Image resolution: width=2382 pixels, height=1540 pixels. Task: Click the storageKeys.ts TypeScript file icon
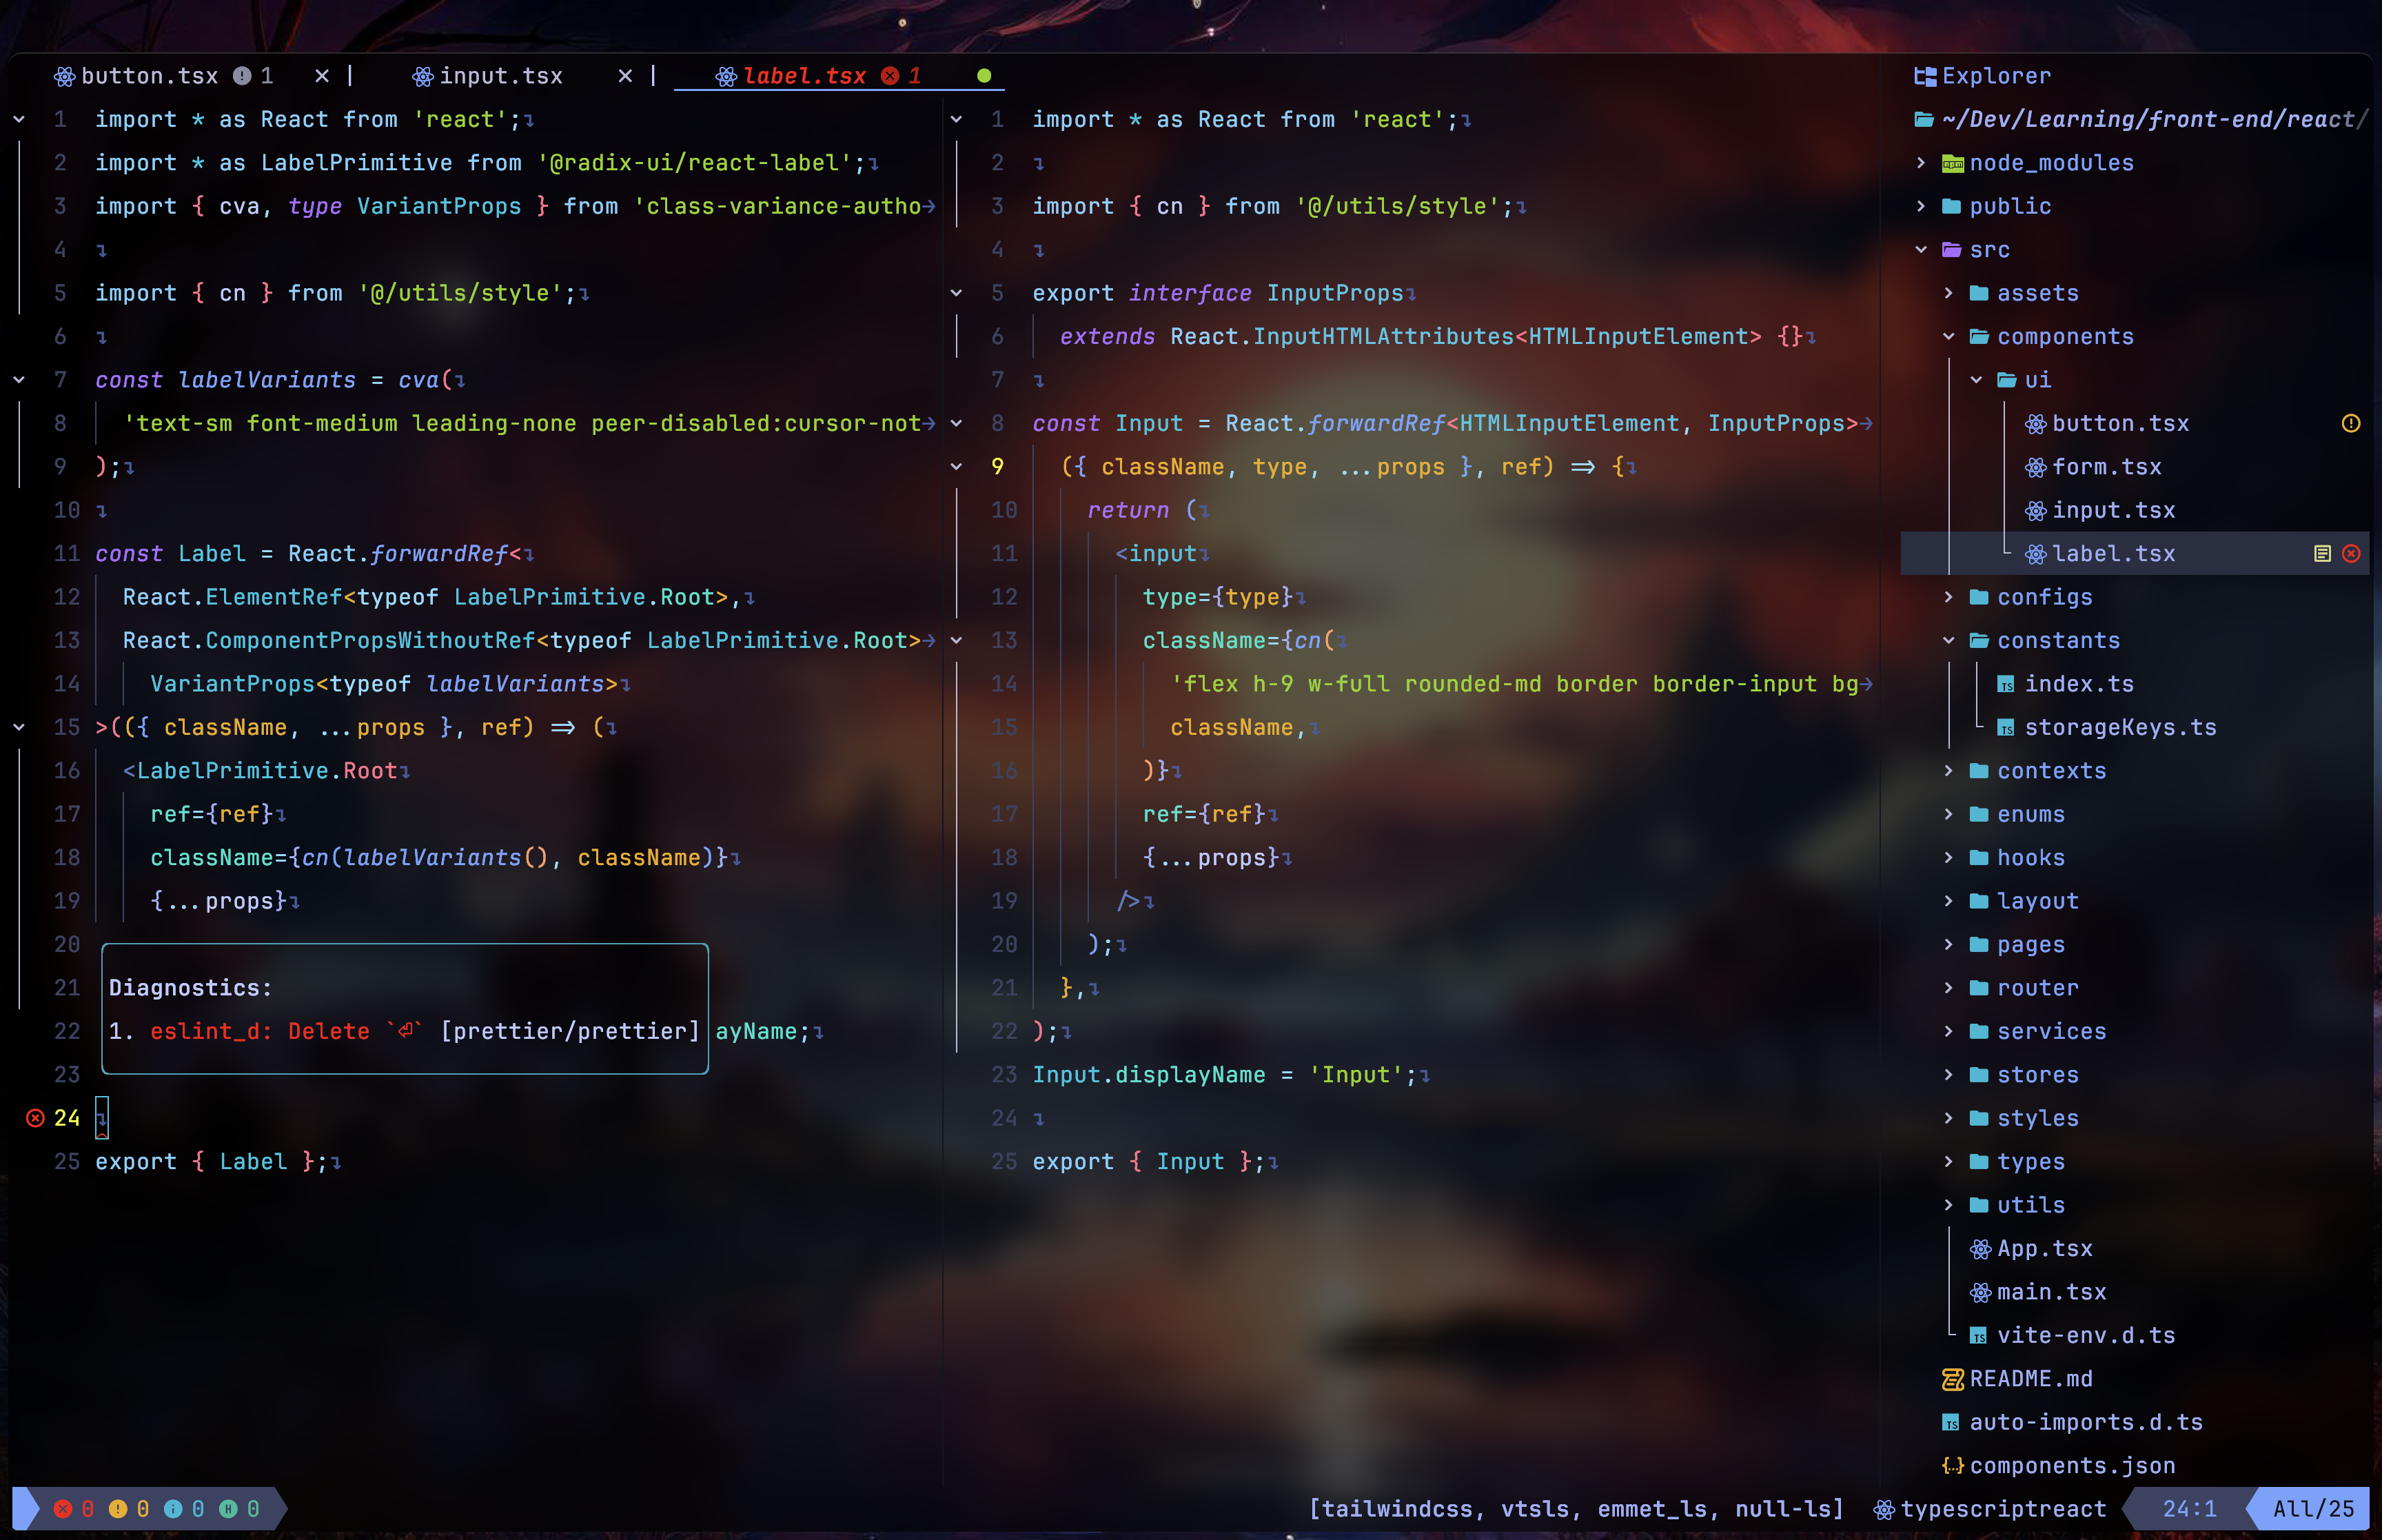(2005, 728)
